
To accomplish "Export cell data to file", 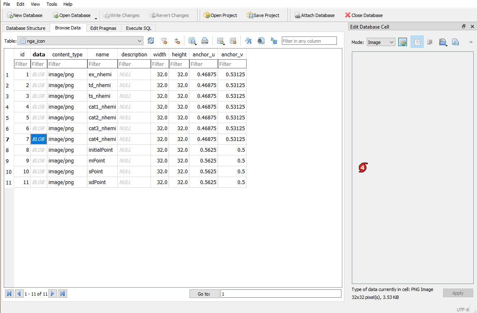I will [x=455, y=42].
